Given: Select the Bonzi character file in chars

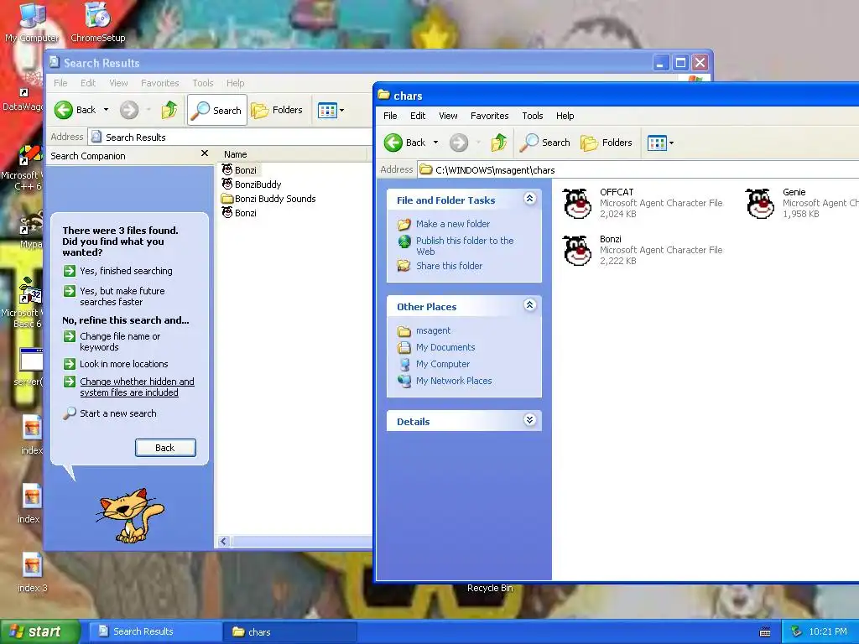Looking at the screenshot, I should pos(642,250).
